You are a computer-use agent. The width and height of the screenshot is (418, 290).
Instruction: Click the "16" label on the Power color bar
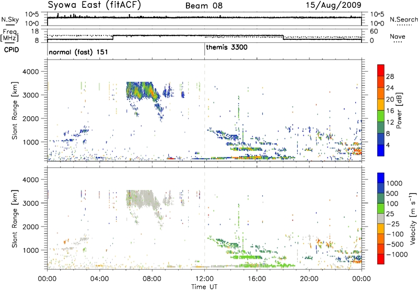[x=390, y=110]
